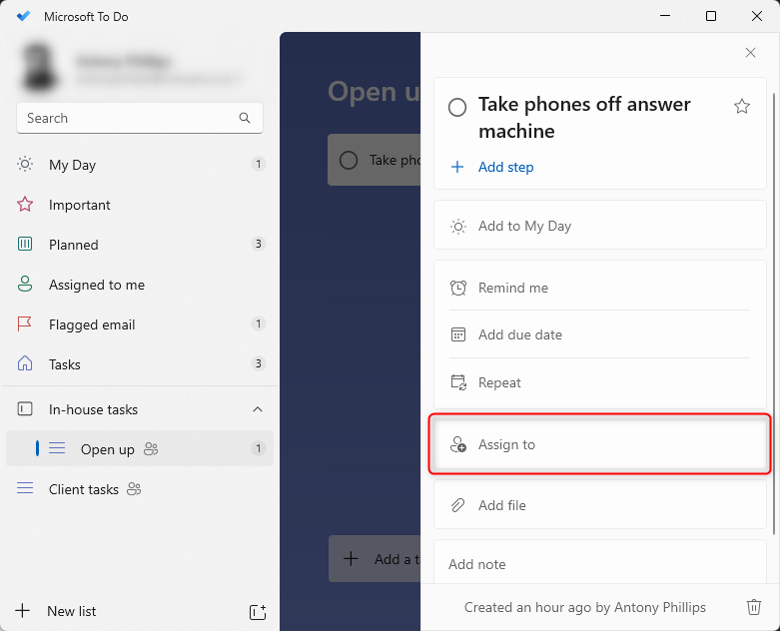Click the detail pane vertical scrollbar
Viewport: 780px width, 631px height.
tap(773, 300)
